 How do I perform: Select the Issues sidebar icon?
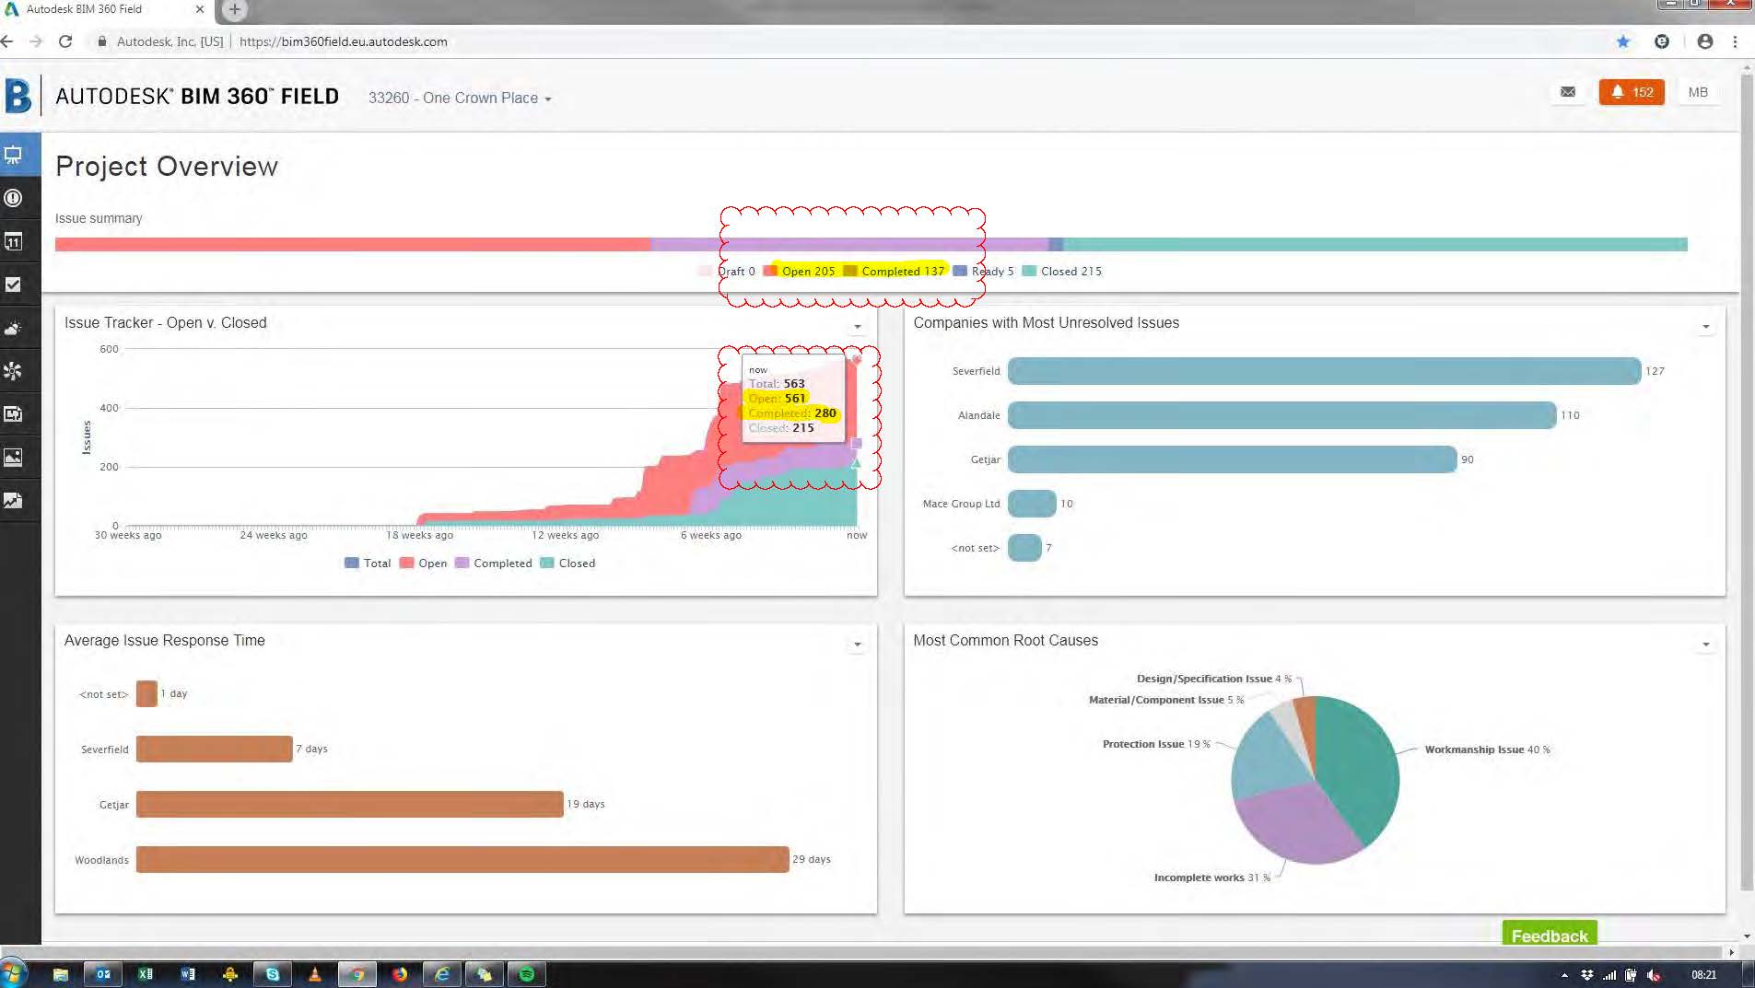point(13,197)
